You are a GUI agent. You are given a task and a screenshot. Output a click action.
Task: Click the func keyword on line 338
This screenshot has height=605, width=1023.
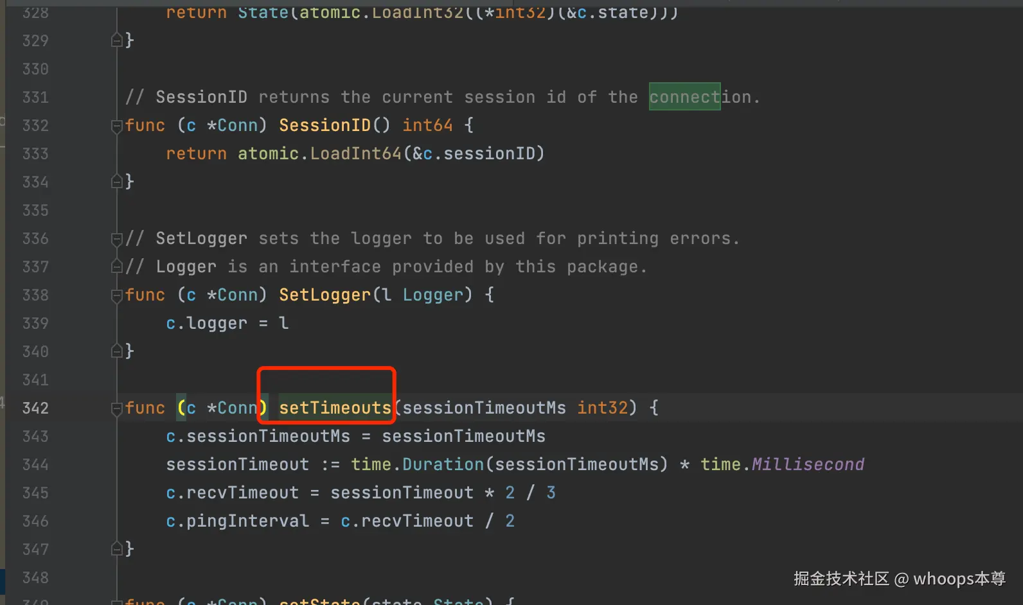point(145,295)
